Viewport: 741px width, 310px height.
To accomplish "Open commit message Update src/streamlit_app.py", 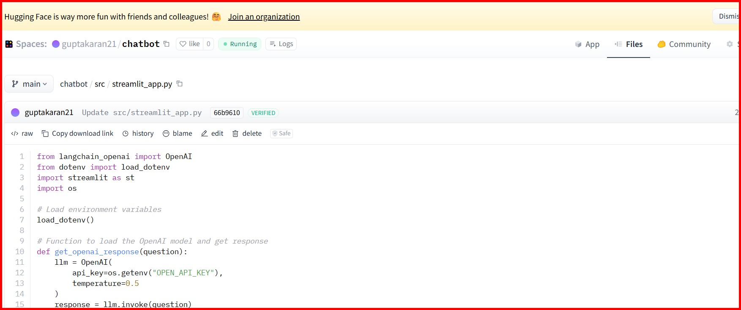I will (x=142, y=112).
